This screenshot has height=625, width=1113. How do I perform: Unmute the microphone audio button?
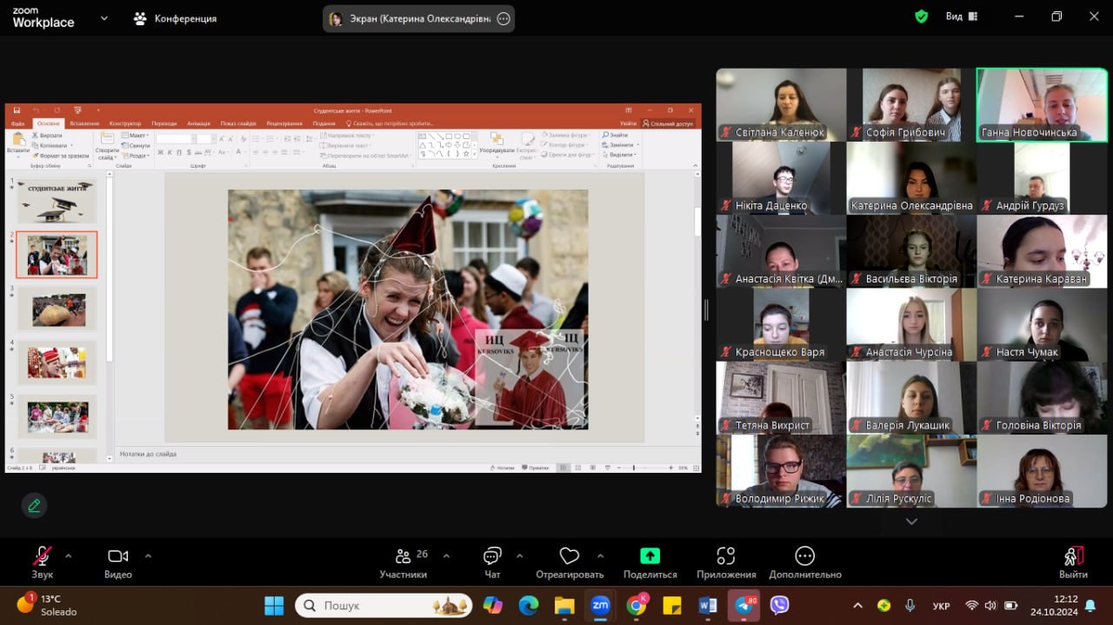pyautogui.click(x=42, y=557)
